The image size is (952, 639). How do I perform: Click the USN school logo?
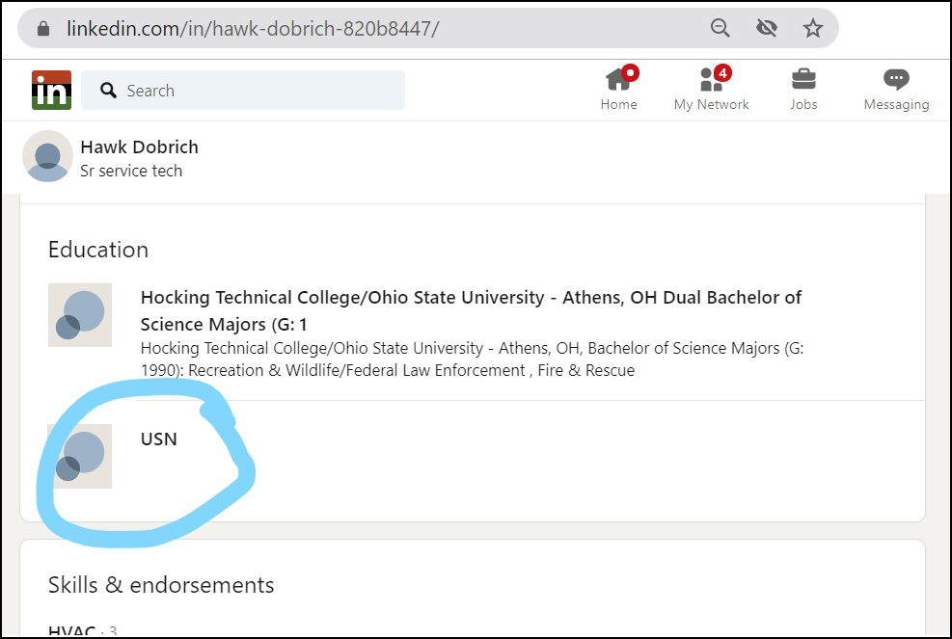point(80,456)
